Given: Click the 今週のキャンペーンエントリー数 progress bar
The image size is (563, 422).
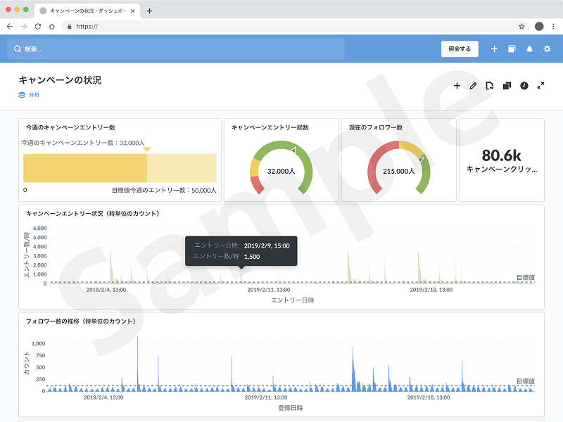Looking at the screenshot, I should point(120,168).
